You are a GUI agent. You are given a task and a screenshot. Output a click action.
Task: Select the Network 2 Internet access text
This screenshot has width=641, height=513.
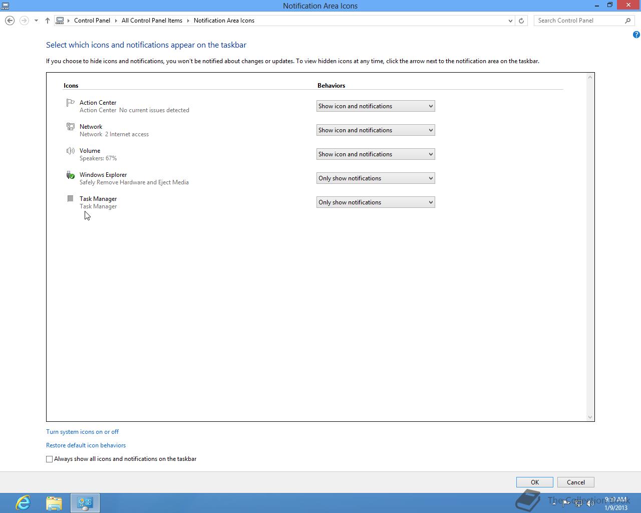(x=114, y=134)
